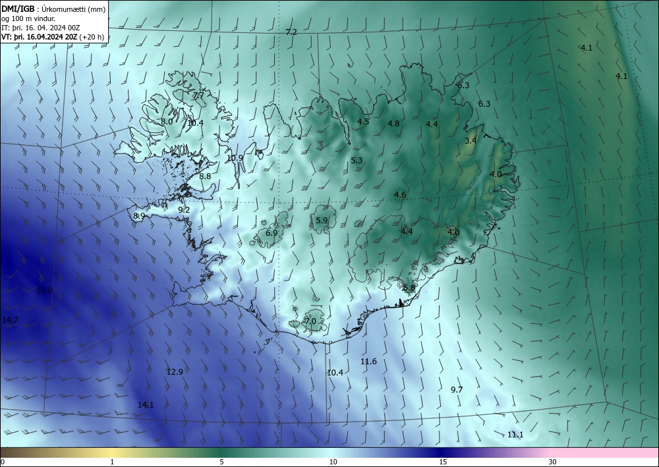The width and height of the screenshot is (659, 467).
Task: Click the title line 'DMI/IGB : Úrkomumætti (mm)'
Action: [53, 8]
